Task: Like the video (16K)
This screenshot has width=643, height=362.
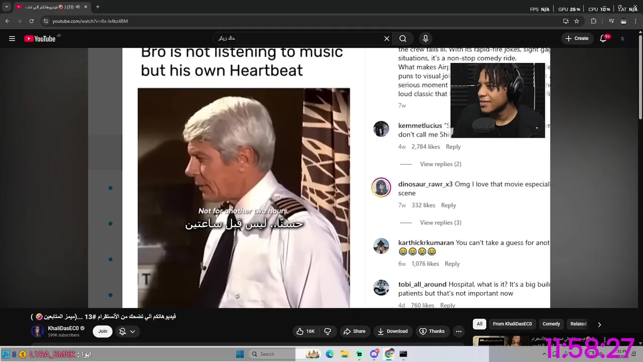Action: [305, 331]
